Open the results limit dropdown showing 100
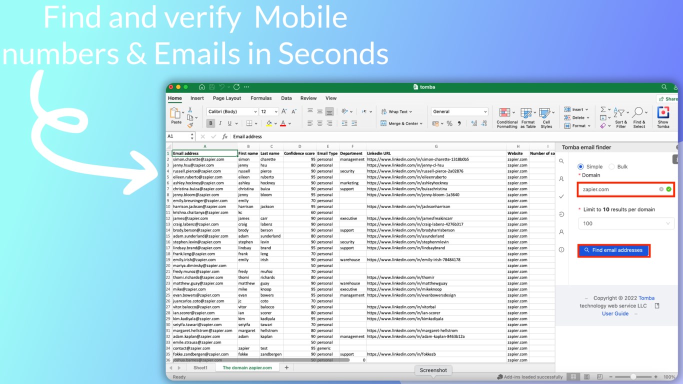 pos(626,223)
